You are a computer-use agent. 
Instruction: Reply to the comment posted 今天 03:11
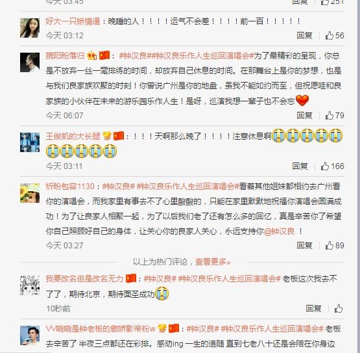pos(300,166)
